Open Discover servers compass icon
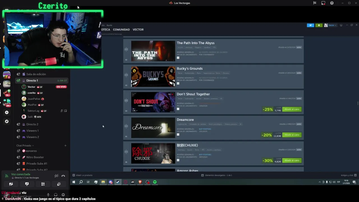This screenshot has height=202, width=359. (7, 121)
